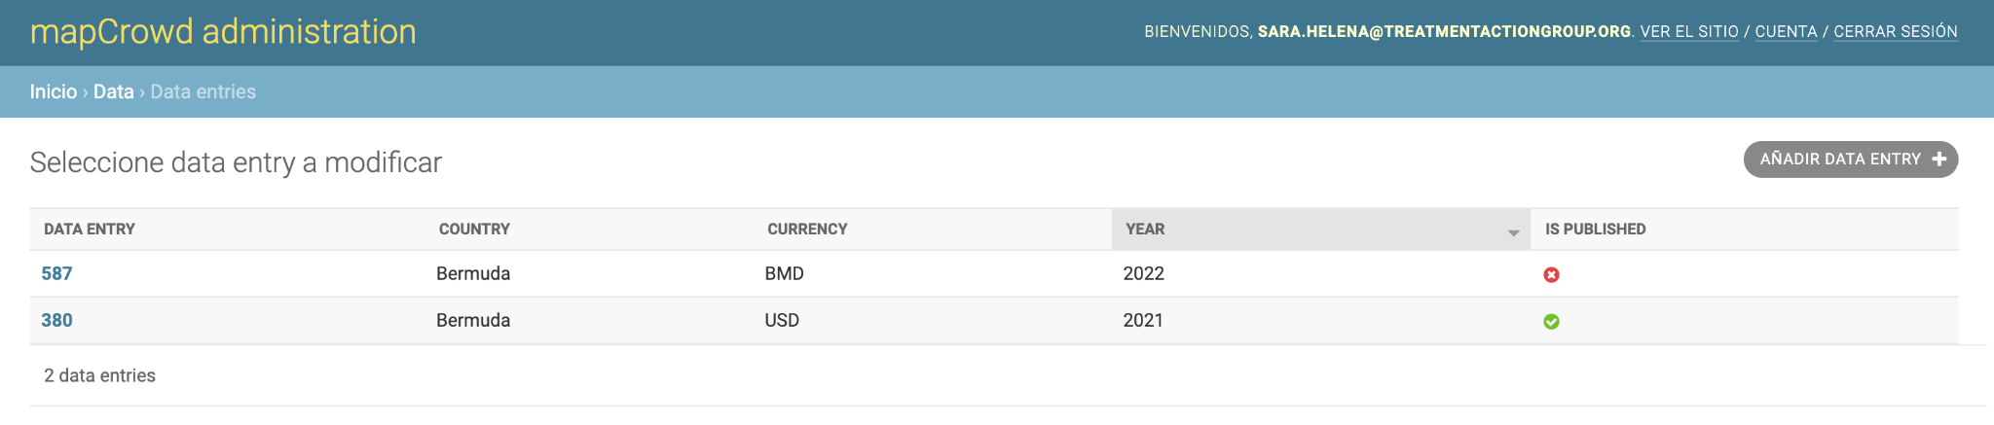Screen dimensions: 1994x425
Task: Toggle the Year column sort arrow
Action: point(1513,232)
